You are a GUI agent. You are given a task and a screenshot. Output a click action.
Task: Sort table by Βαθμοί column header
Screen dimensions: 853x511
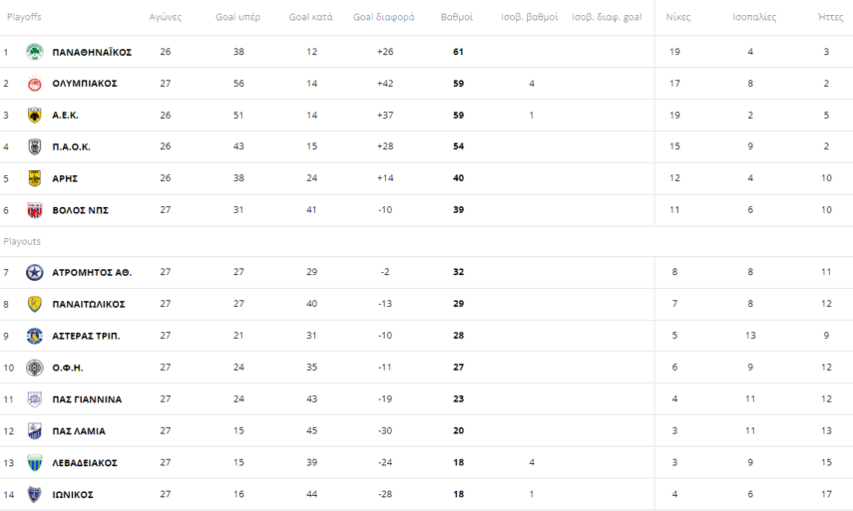point(457,18)
